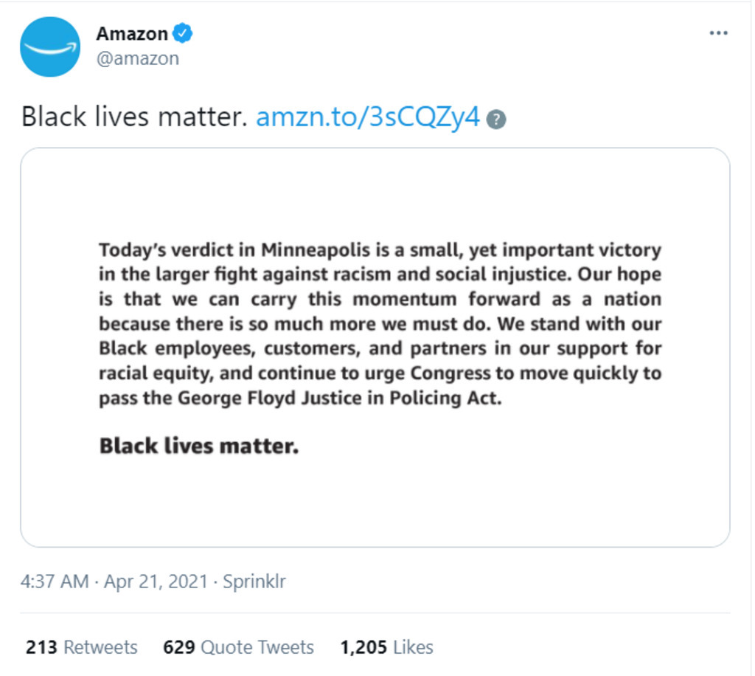Click the Amazon smile profile avatar
The image size is (755, 676).
pos(50,47)
